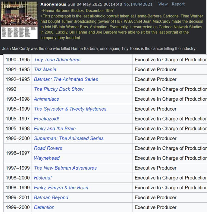This screenshot has height=214, width=207.
Task: Select the 1999–2000 year cell
Action: 18,207
